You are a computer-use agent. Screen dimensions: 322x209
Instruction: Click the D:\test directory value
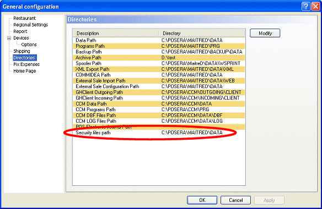pyautogui.click(x=168, y=58)
